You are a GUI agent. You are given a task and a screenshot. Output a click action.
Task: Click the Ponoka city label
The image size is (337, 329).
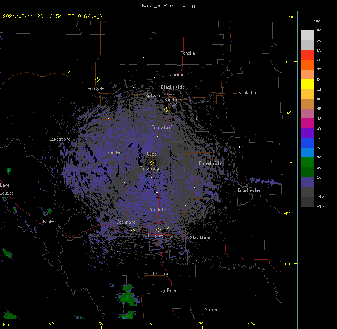tap(188, 53)
